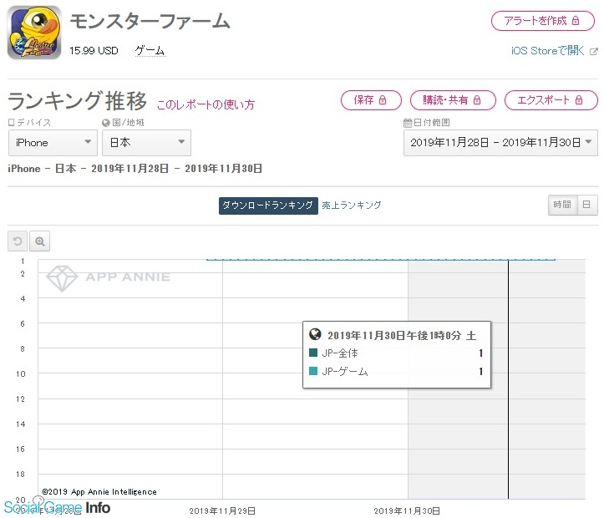Click the 保存 button

point(371,100)
